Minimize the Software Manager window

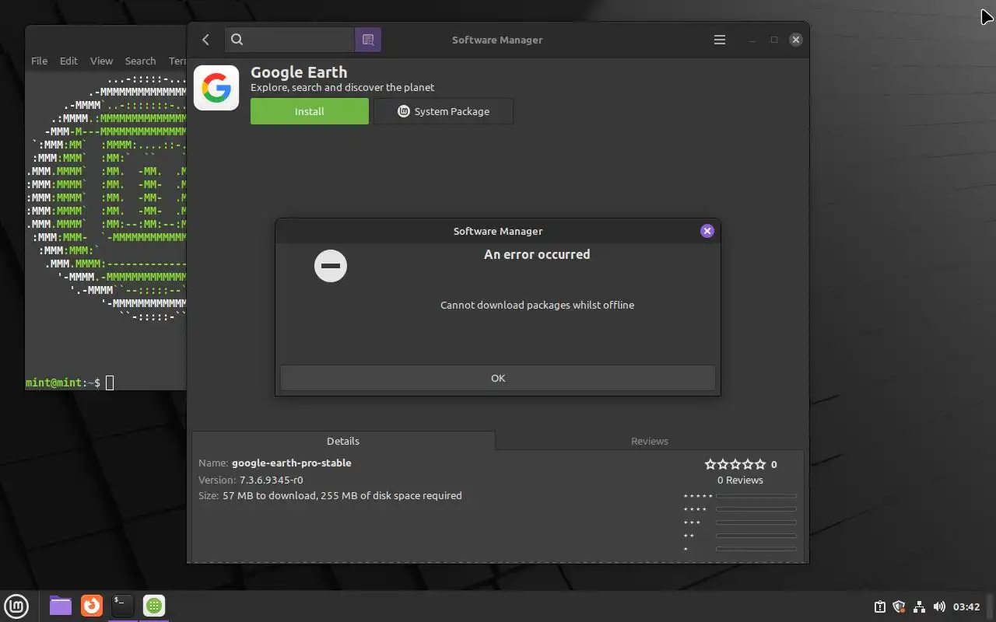[752, 40]
